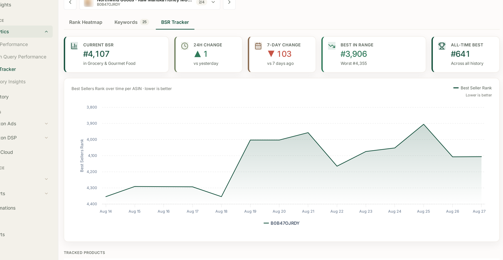
Task: Click the "Lower is better" legend note
Action: point(479,95)
